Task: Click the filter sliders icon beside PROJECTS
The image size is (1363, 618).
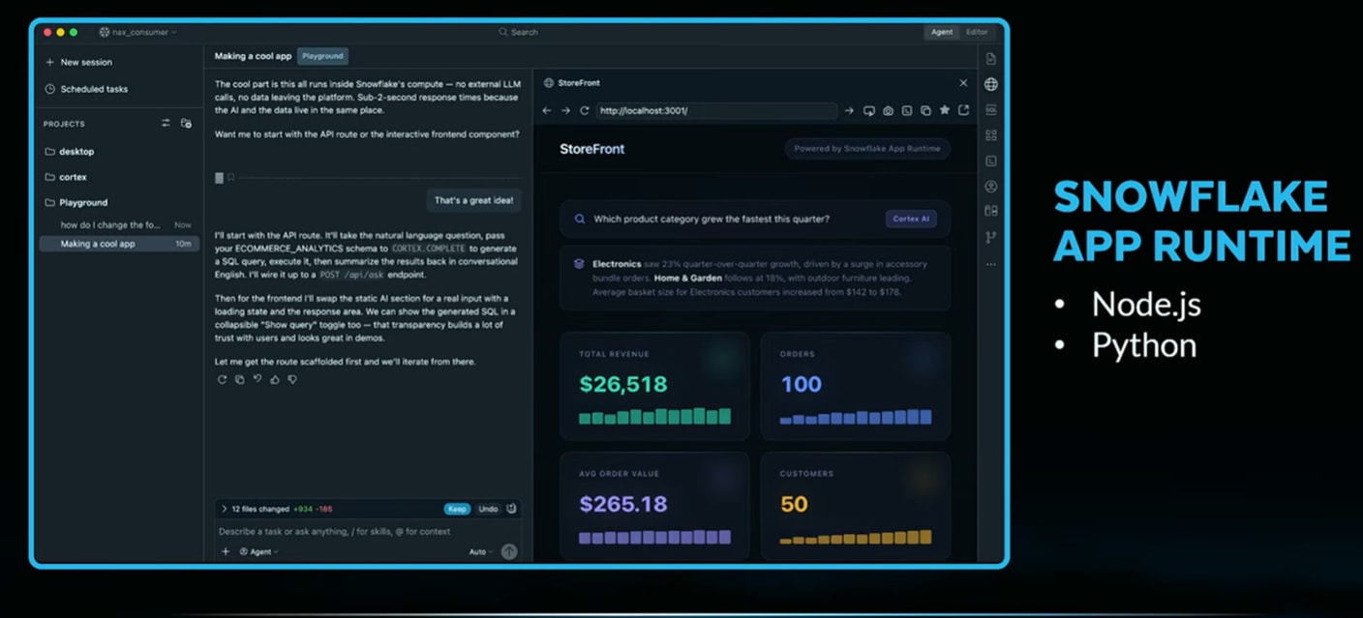Action: click(166, 124)
